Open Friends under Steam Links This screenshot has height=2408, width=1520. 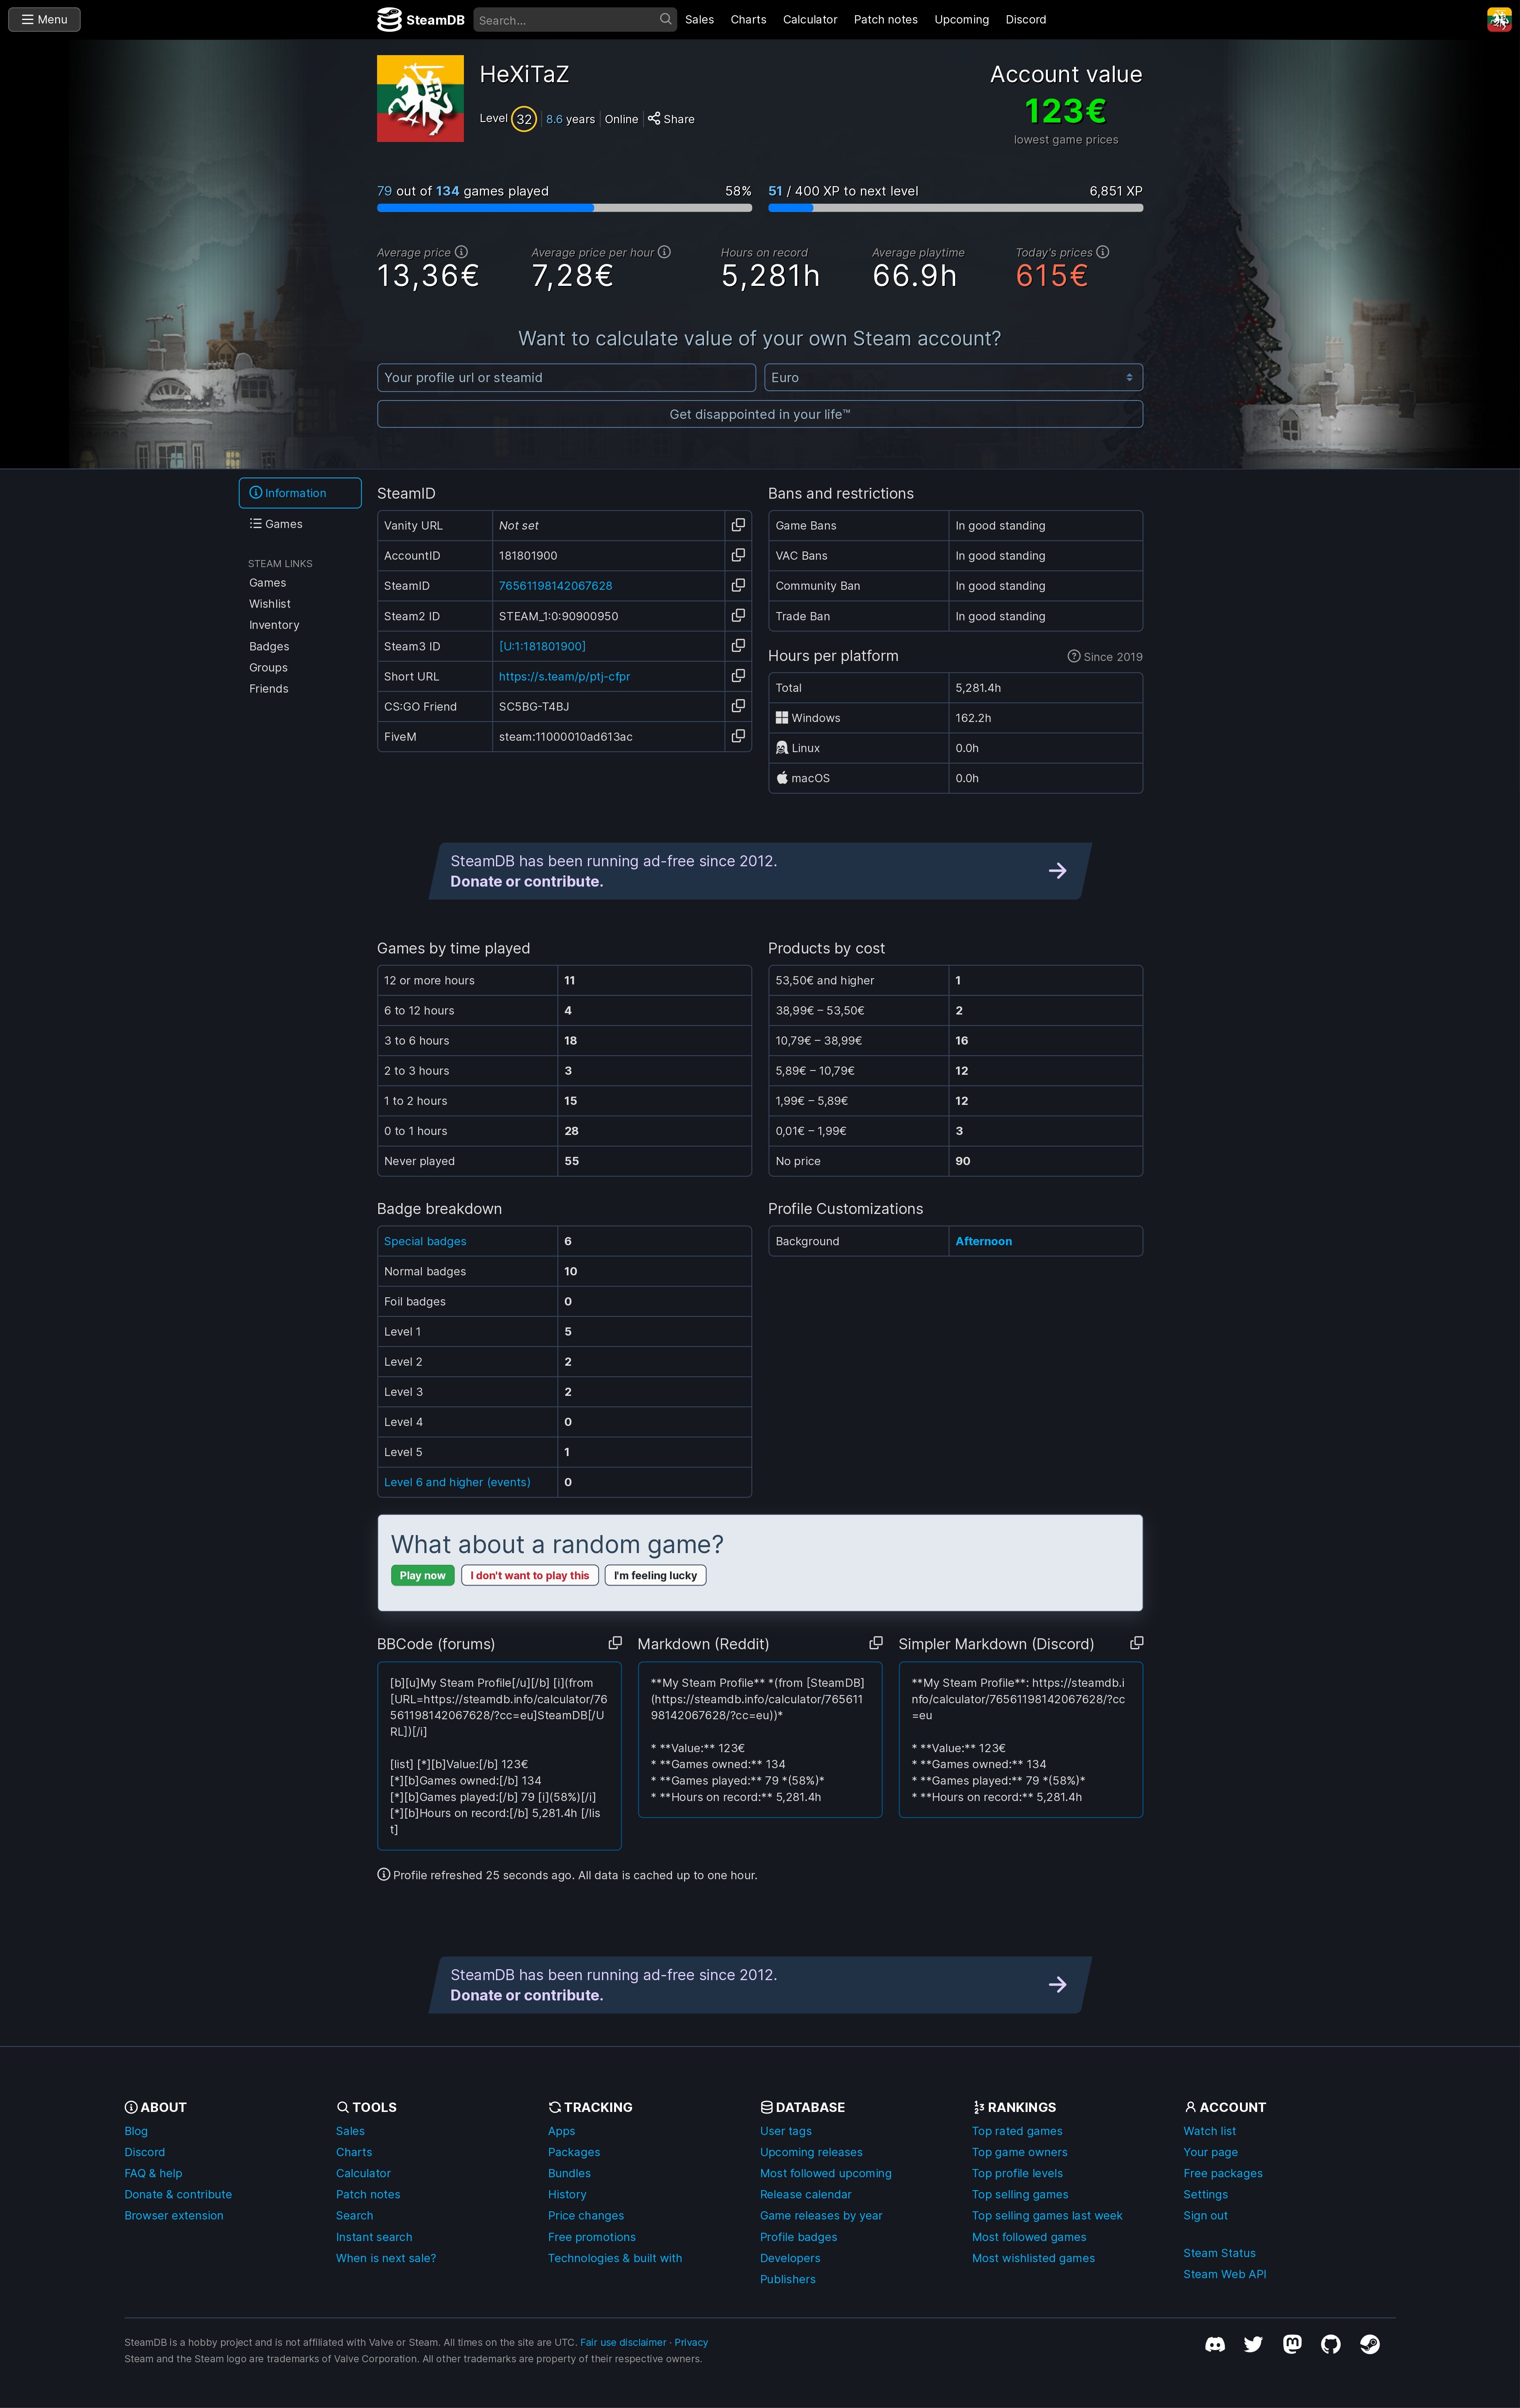[x=269, y=689]
